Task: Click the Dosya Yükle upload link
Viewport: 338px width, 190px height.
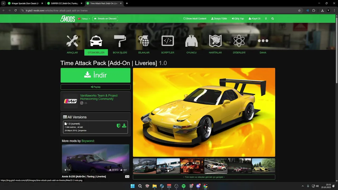Action: pyautogui.click(x=219, y=19)
